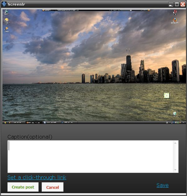The image size is (187, 196).
Task: Open the Save link
Action: click(162, 185)
